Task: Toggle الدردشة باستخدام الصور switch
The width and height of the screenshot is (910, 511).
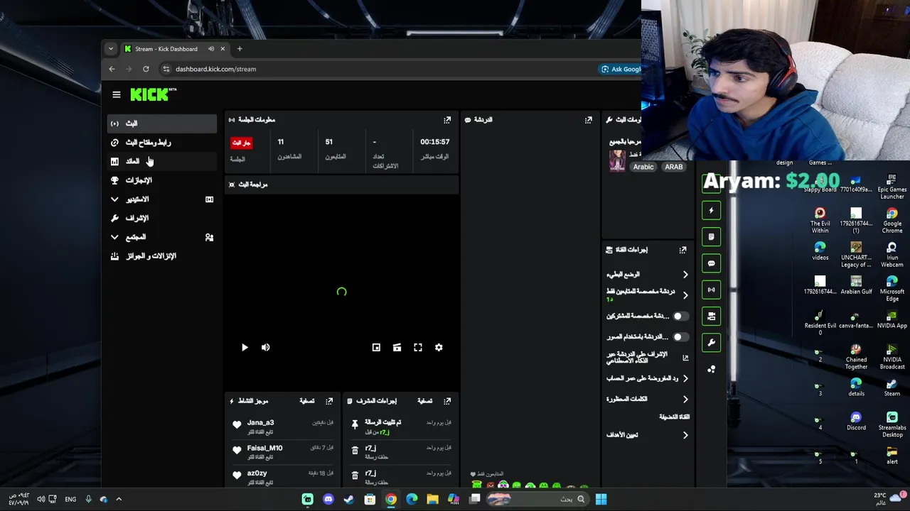Action: click(680, 337)
